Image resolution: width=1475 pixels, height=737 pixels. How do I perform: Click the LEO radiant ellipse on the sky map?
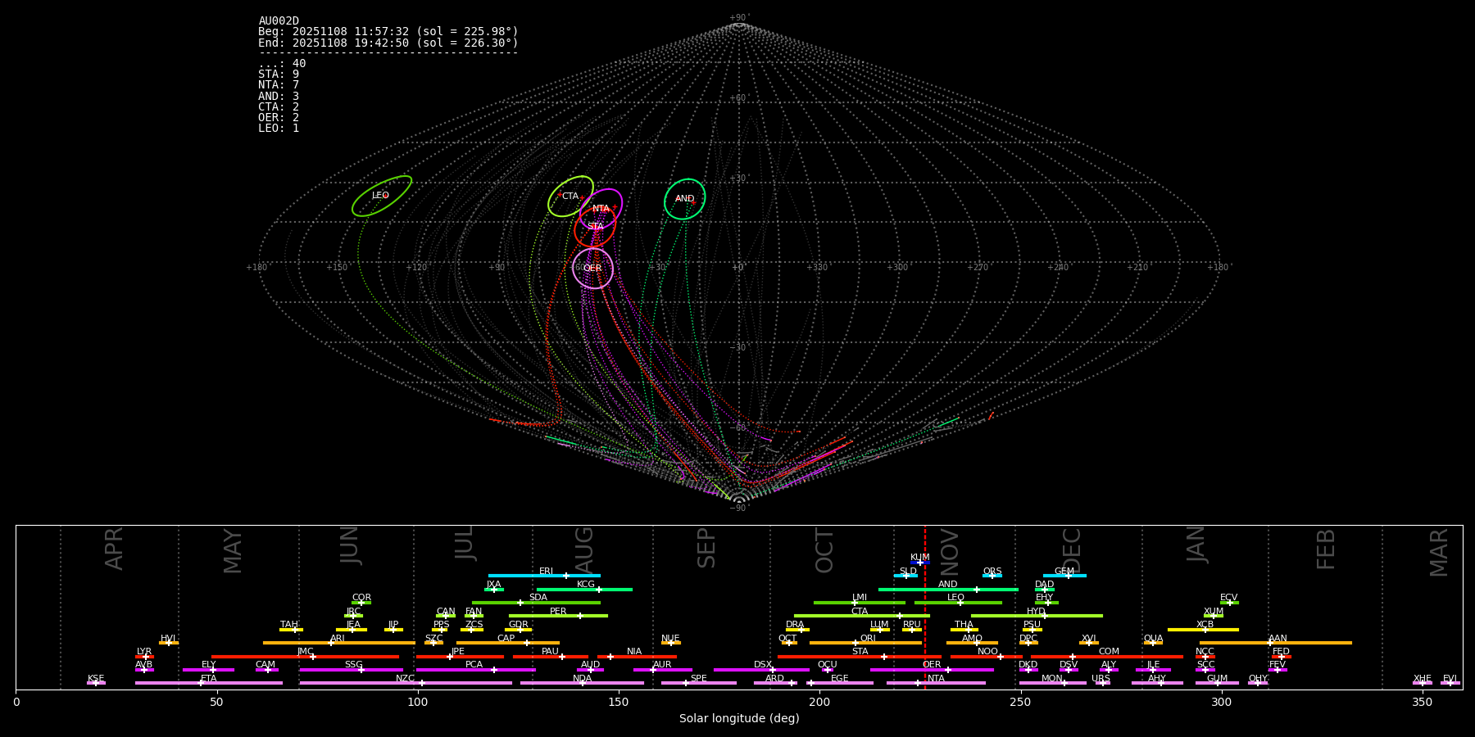pyautogui.click(x=381, y=196)
